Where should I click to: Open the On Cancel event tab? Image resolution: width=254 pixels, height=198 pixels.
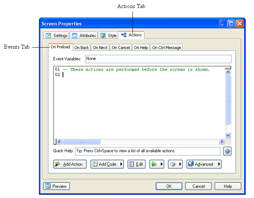pyautogui.click(x=121, y=48)
